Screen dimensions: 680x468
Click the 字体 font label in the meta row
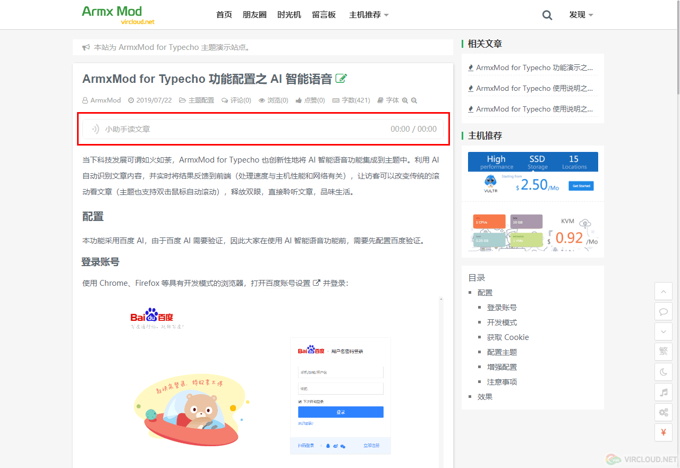392,100
